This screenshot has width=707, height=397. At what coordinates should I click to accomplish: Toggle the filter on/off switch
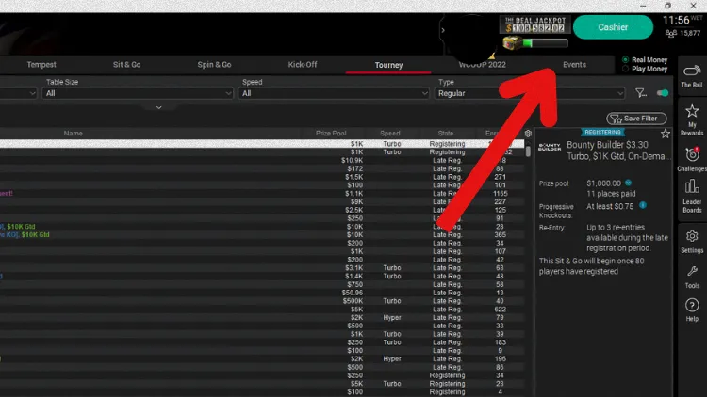point(662,93)
